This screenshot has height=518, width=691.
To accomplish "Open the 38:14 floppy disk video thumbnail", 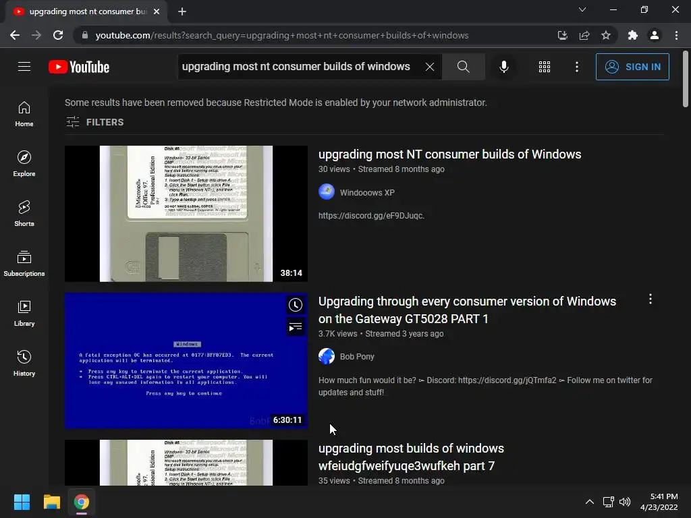I will tap(186, 214).
